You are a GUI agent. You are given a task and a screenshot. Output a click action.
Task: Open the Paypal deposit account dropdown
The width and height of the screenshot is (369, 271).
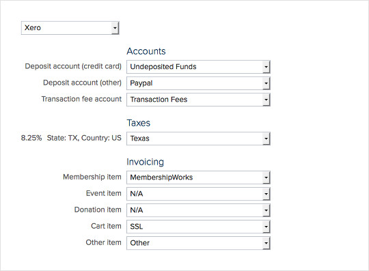tap(198, 83)
